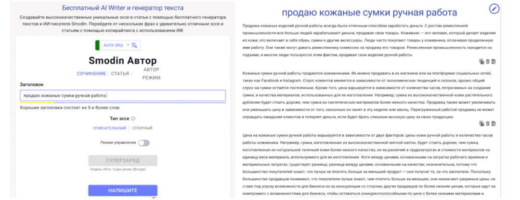Open the AUTO (RU) language dropdown

pos(116,45)
